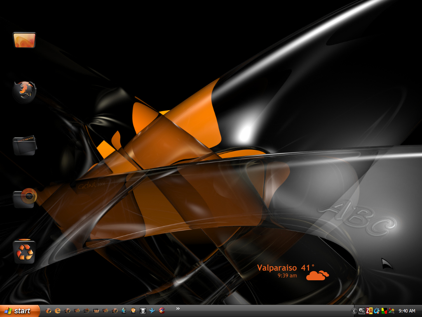422x317 pixels.
Task: Click the CCleaner icon in Quick Launch
Action: (162, 311)
